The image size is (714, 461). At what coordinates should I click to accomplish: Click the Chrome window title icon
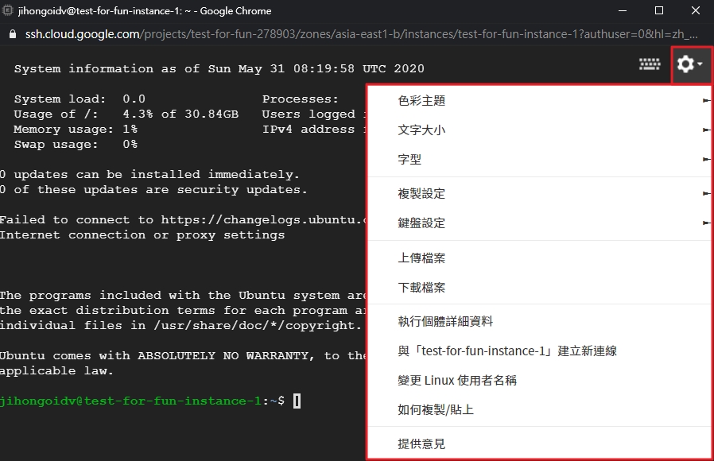tap(8, 10)
